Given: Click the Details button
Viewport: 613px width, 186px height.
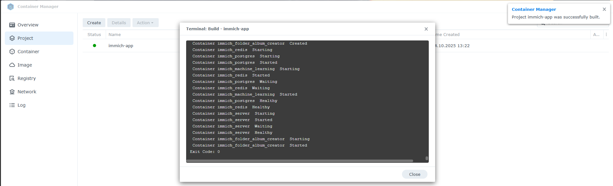Looking at the screenshot, I should (119, 23).
